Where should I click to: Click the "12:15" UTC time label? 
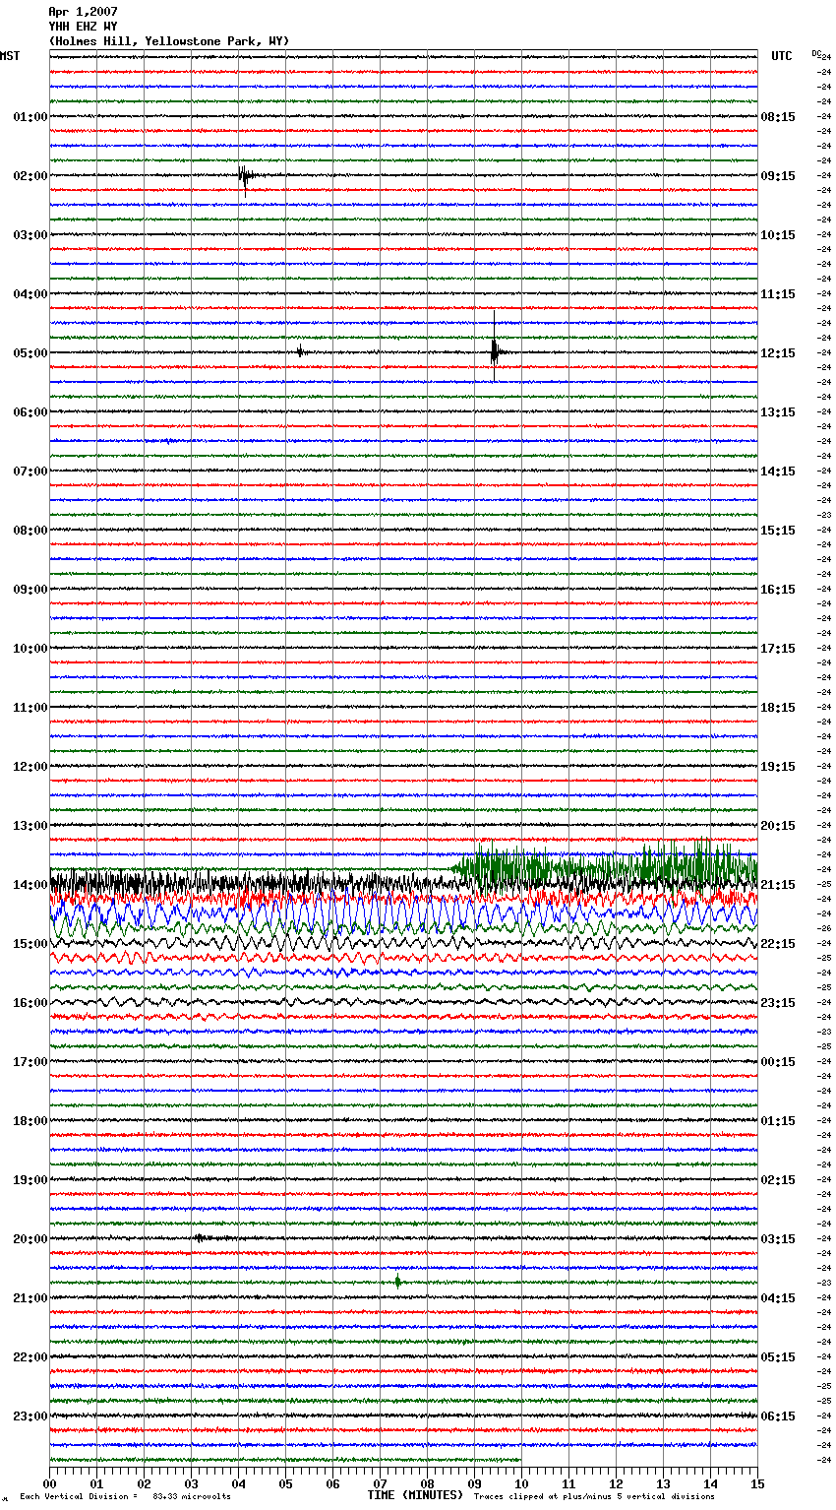(x=778, y=353)
